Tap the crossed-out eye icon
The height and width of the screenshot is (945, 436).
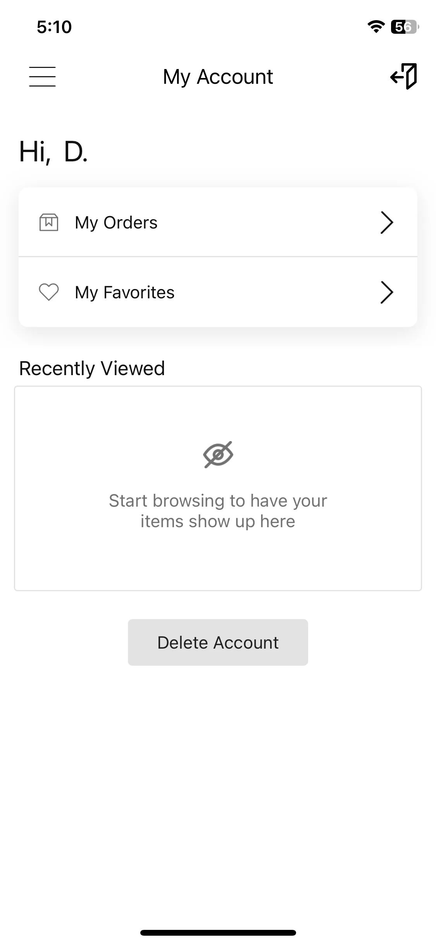pyautogui.click(x=218, y=454)
